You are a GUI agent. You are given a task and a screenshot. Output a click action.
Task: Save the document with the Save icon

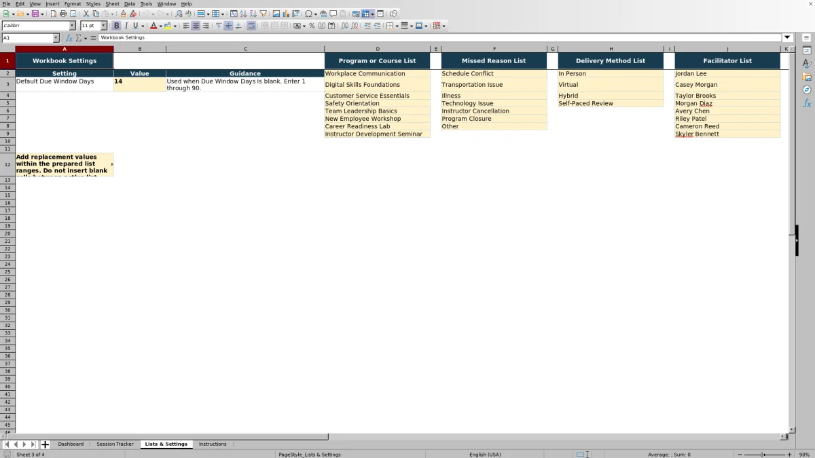pyautogui.click(x=35, y=14)
